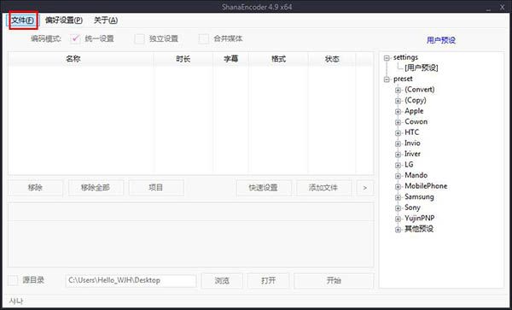The image size is (512, 310).
Task: Tick the 合并媒体 checkbox
Action: click(x=204, y=39)
